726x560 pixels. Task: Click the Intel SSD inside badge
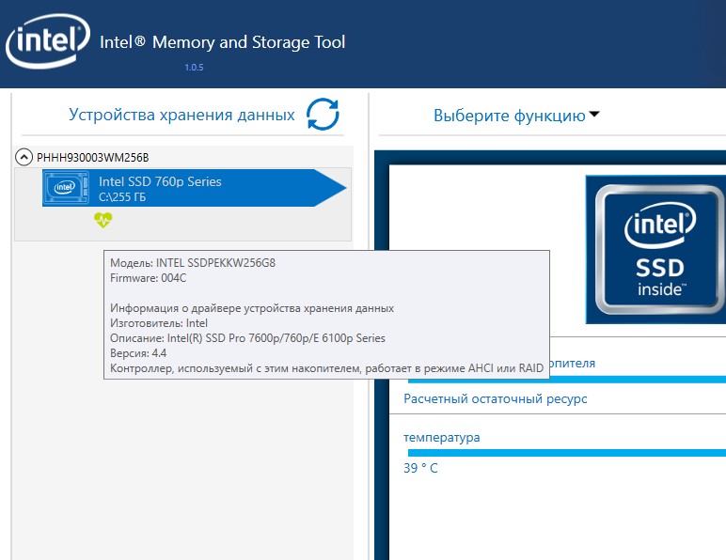tap(655, 244)
